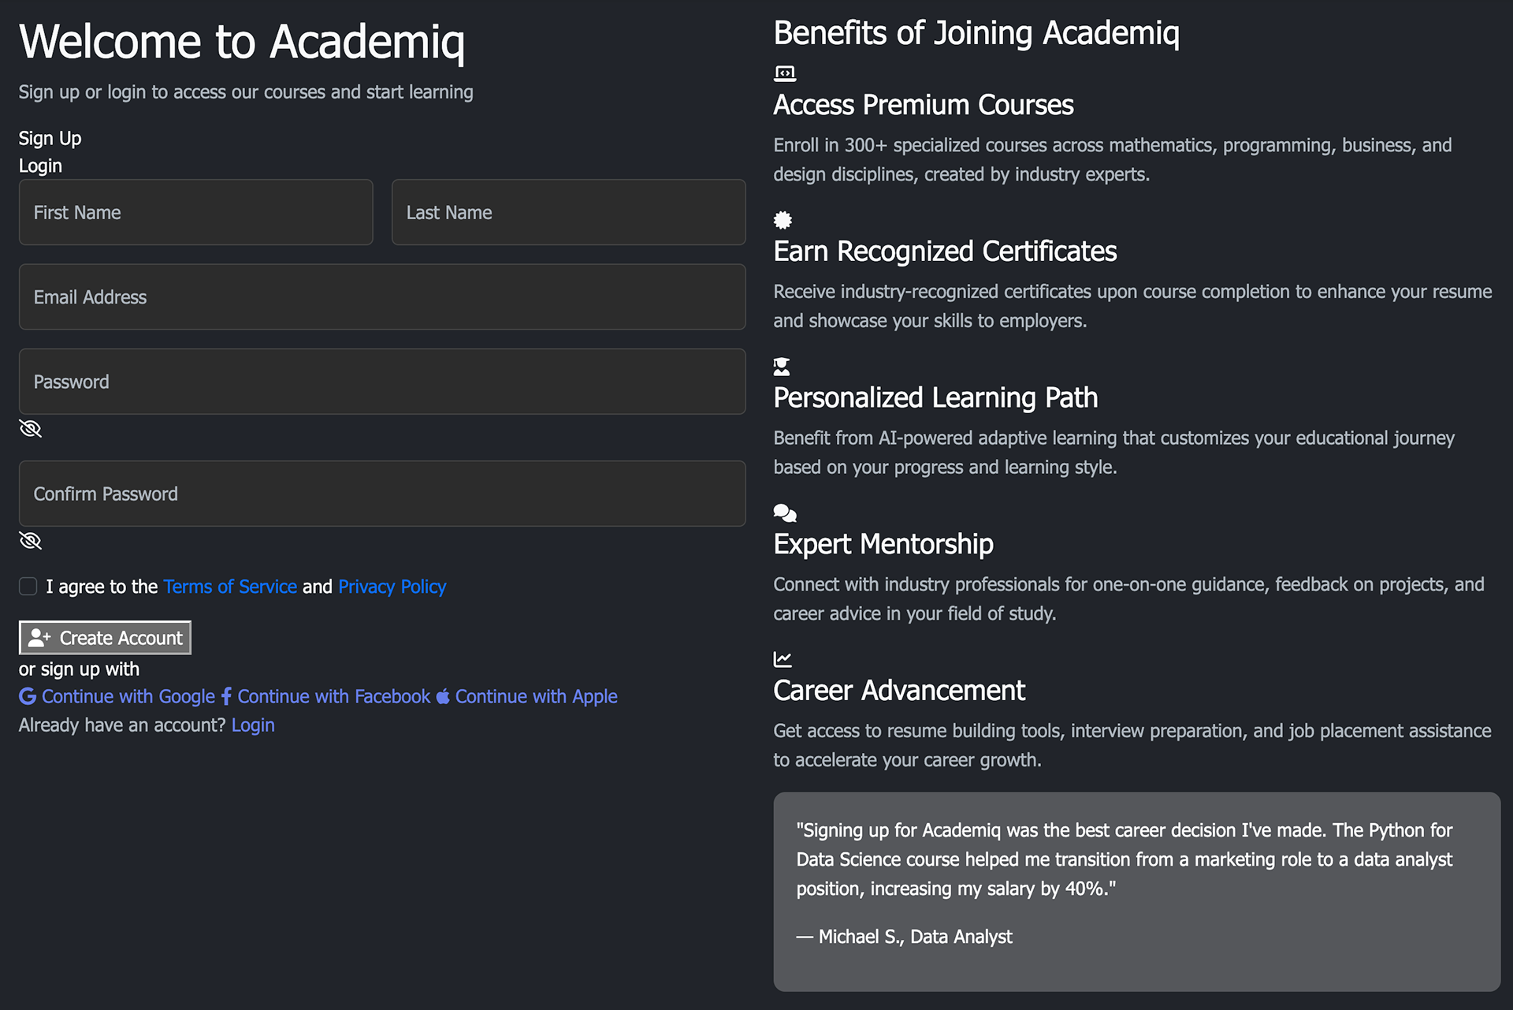Check the Terms of Service agreement checkbox
The image size is (1513, 1010).
click(x=28, y=587)
